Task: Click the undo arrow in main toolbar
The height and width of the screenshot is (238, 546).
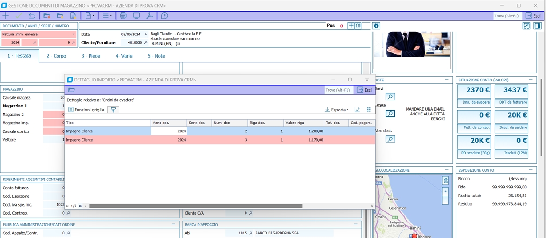Action: (x=32, y=16)
